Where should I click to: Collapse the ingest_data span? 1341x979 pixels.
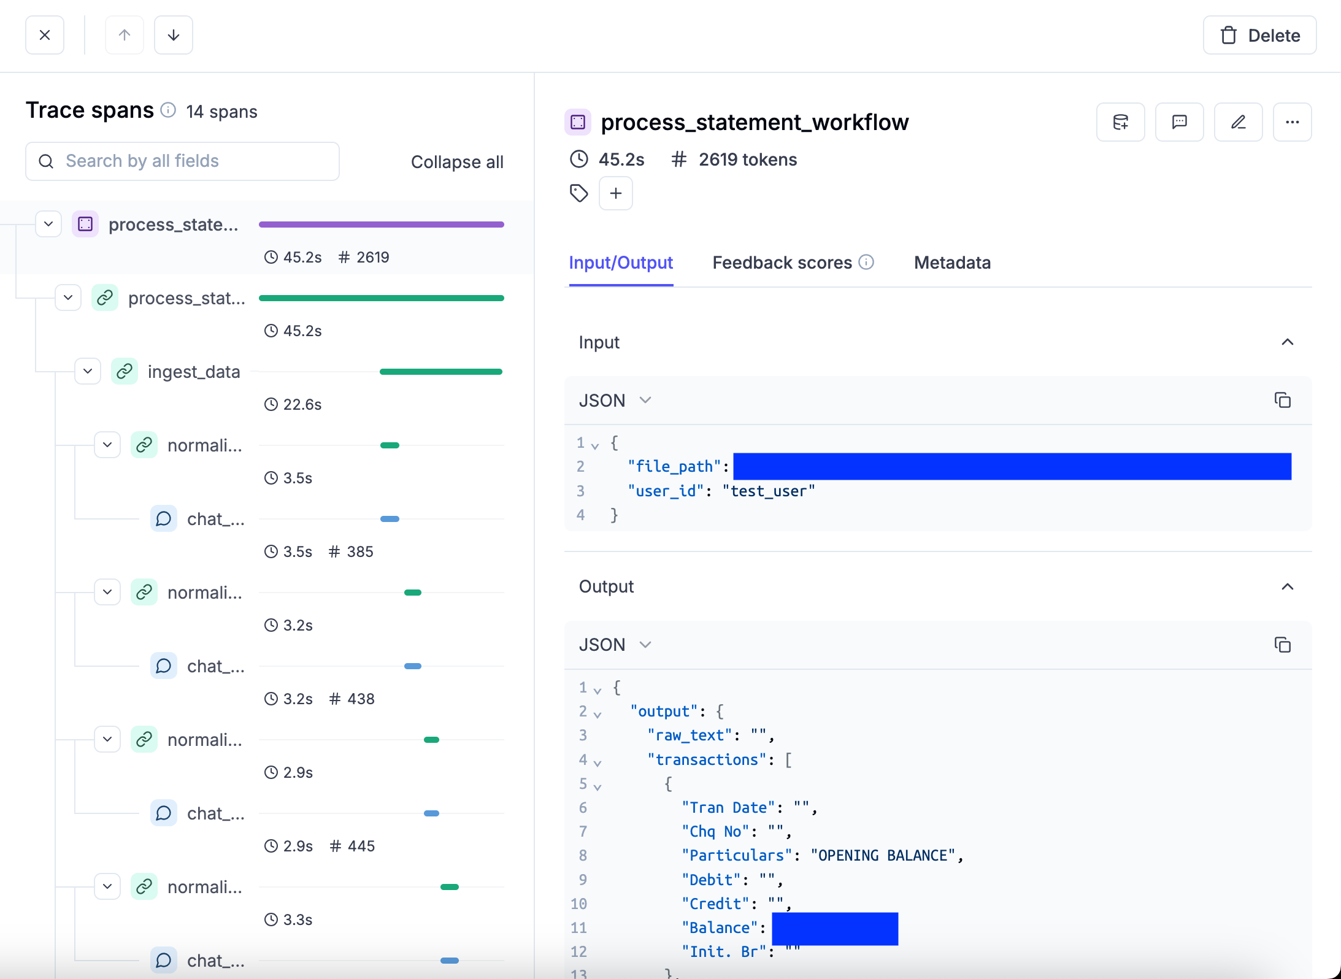point(88,371)
